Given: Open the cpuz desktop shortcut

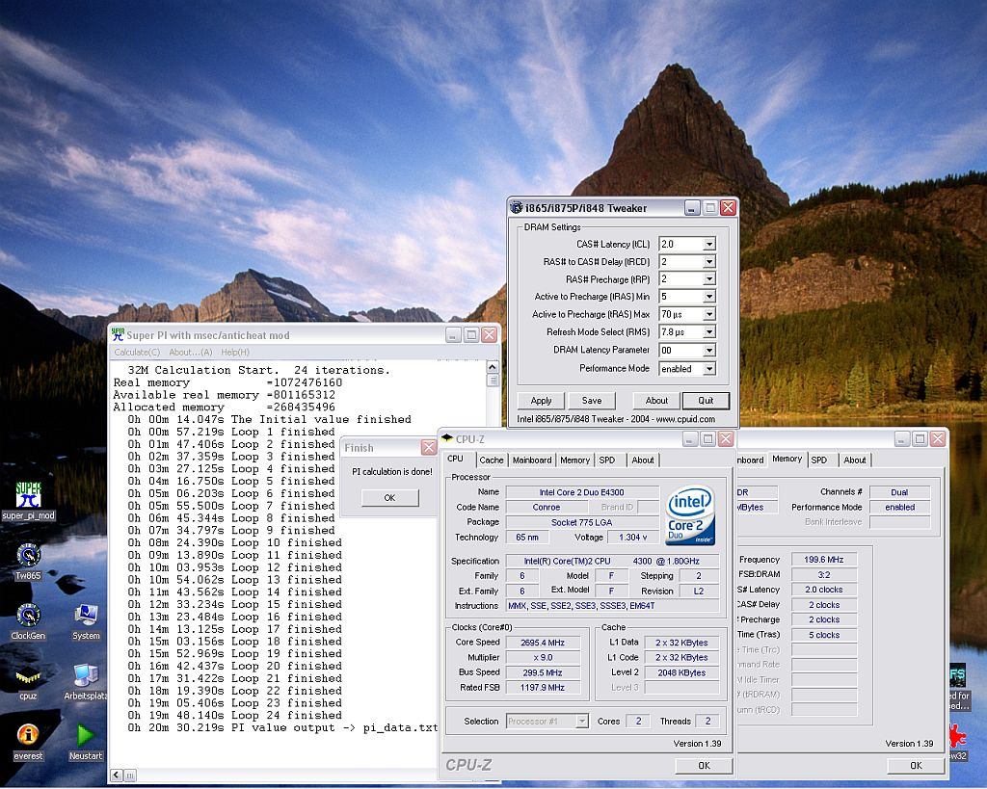Looking at the screenshot, I should click(x=28, y=682).
